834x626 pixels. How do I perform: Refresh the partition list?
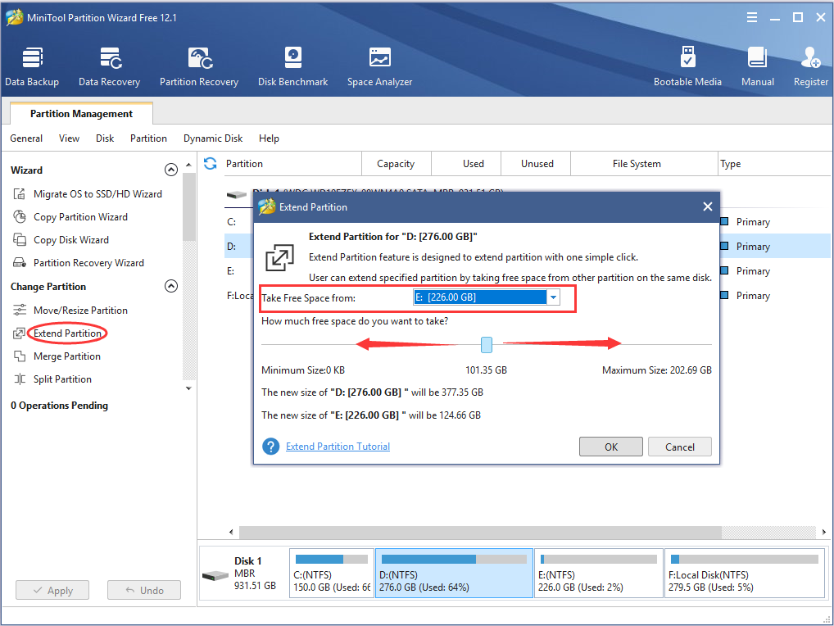(x=211, y=163)
